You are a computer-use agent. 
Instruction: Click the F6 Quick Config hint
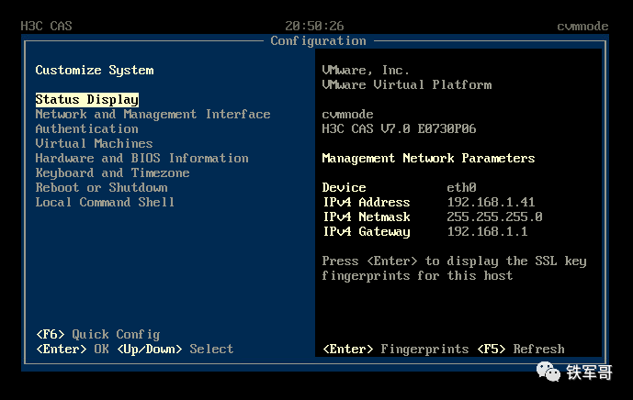(98, 334)
